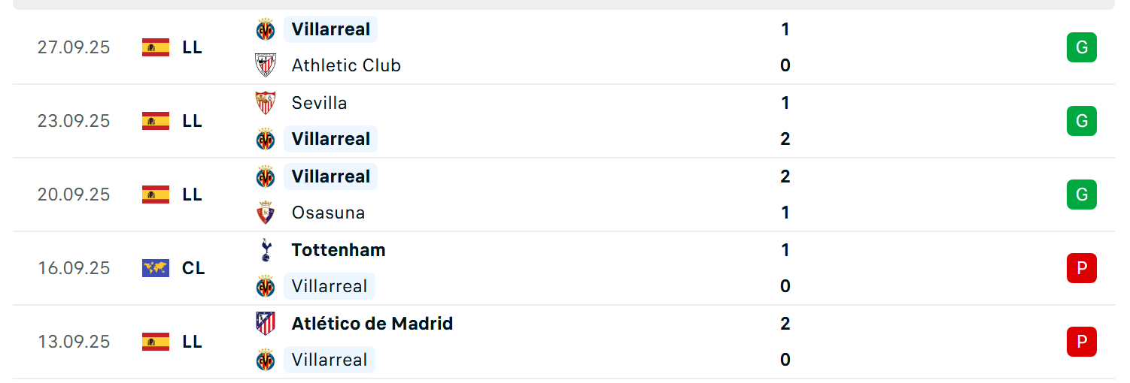Click the Sevilla club crest icon
The width and height of the screenshot is (1130, 383).
(x=266, y=103)
